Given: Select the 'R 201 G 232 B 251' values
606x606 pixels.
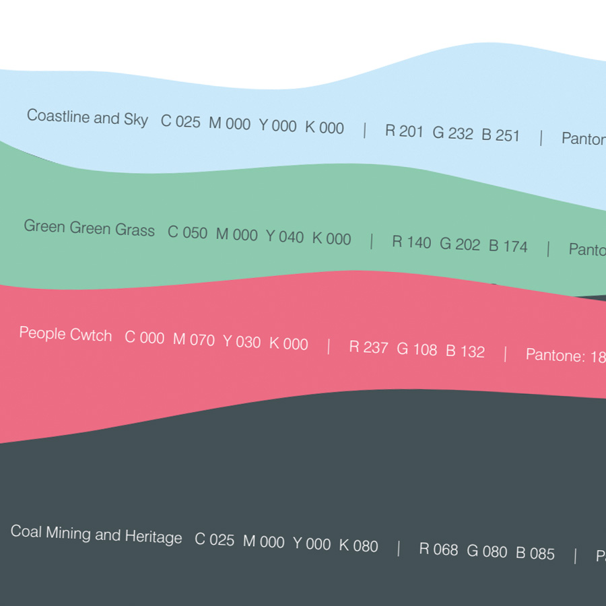Looking at the screenshot, I should [452, 133].
